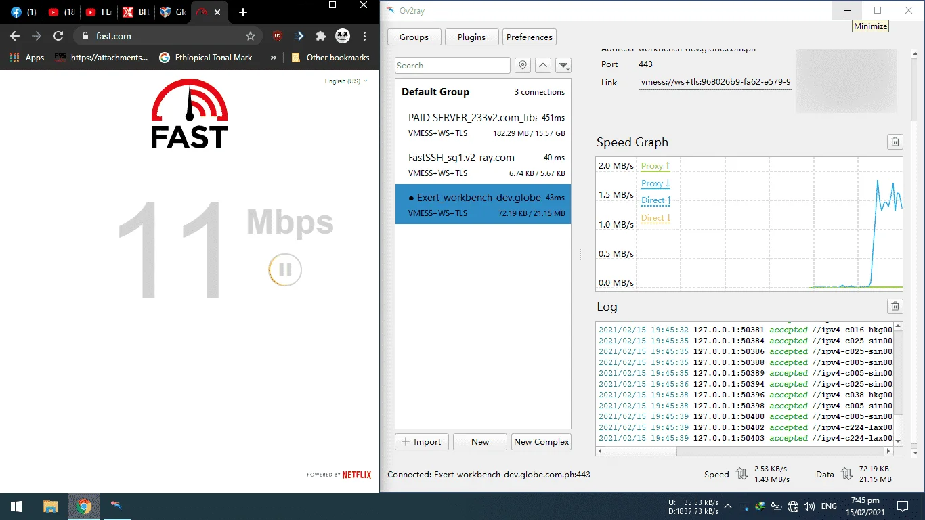The width and height of the screenshot is (925, 520).
Task: Collapse all groups with the up arrow
Action: coord(542,65)
